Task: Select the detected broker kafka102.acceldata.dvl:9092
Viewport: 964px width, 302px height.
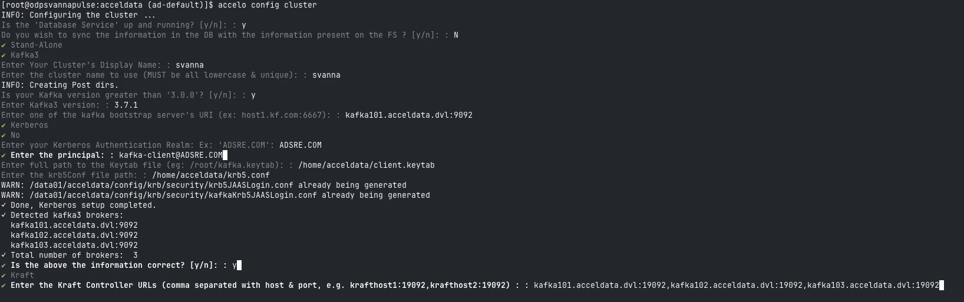Action: click(74, 235)
